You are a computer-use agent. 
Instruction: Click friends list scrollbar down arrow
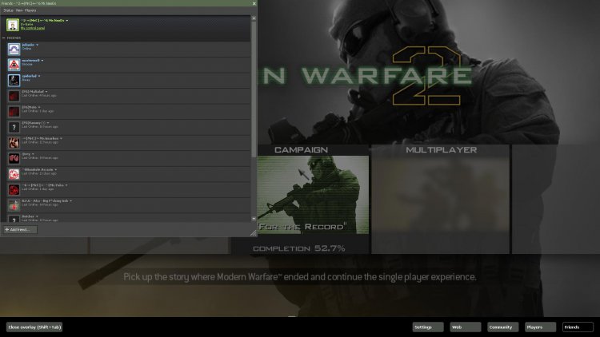[x=254, y=219]
